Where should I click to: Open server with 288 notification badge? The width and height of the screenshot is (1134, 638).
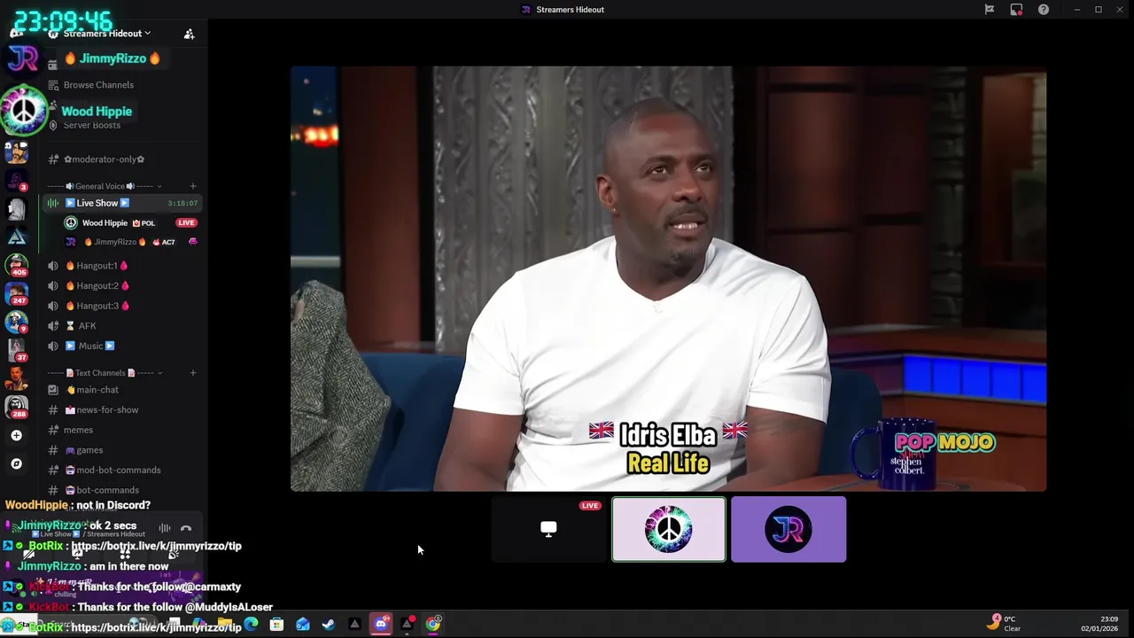point(17,407)
